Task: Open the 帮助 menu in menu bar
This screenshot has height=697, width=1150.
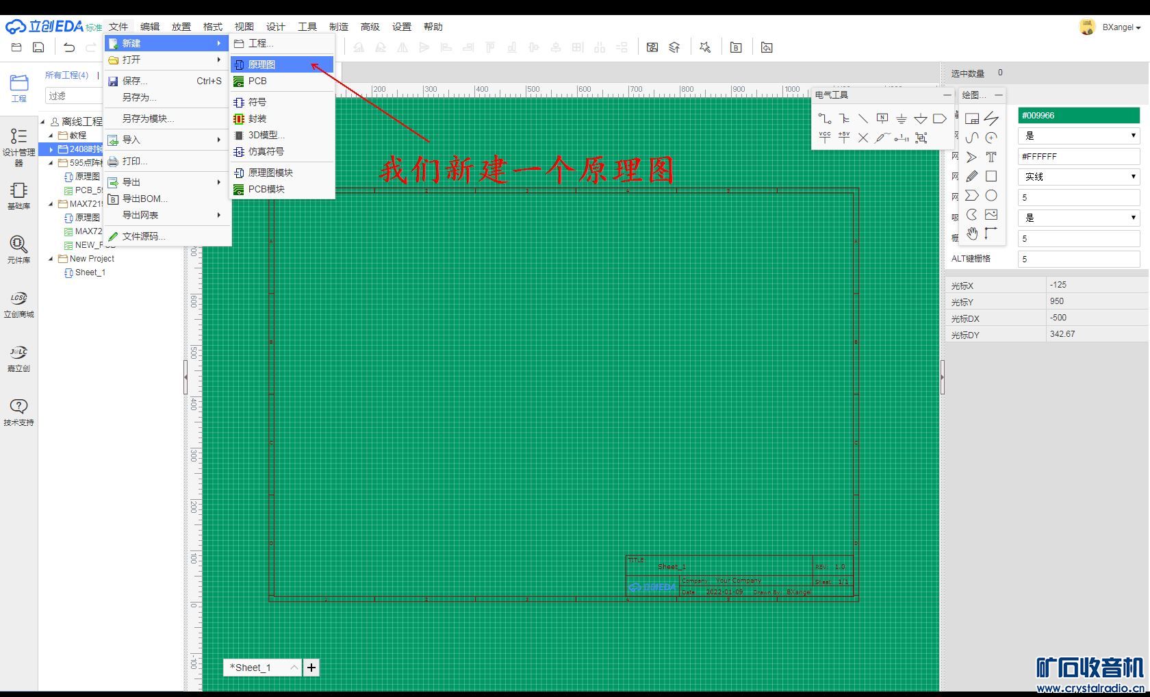Action: pos(433,27)
